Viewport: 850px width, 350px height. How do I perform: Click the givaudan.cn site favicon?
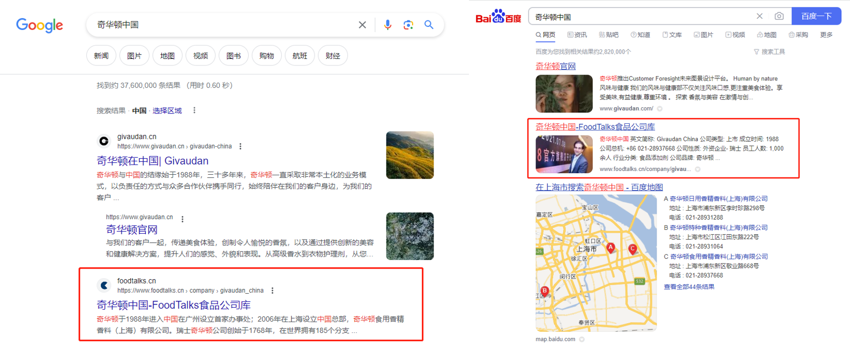click(104, 141)
